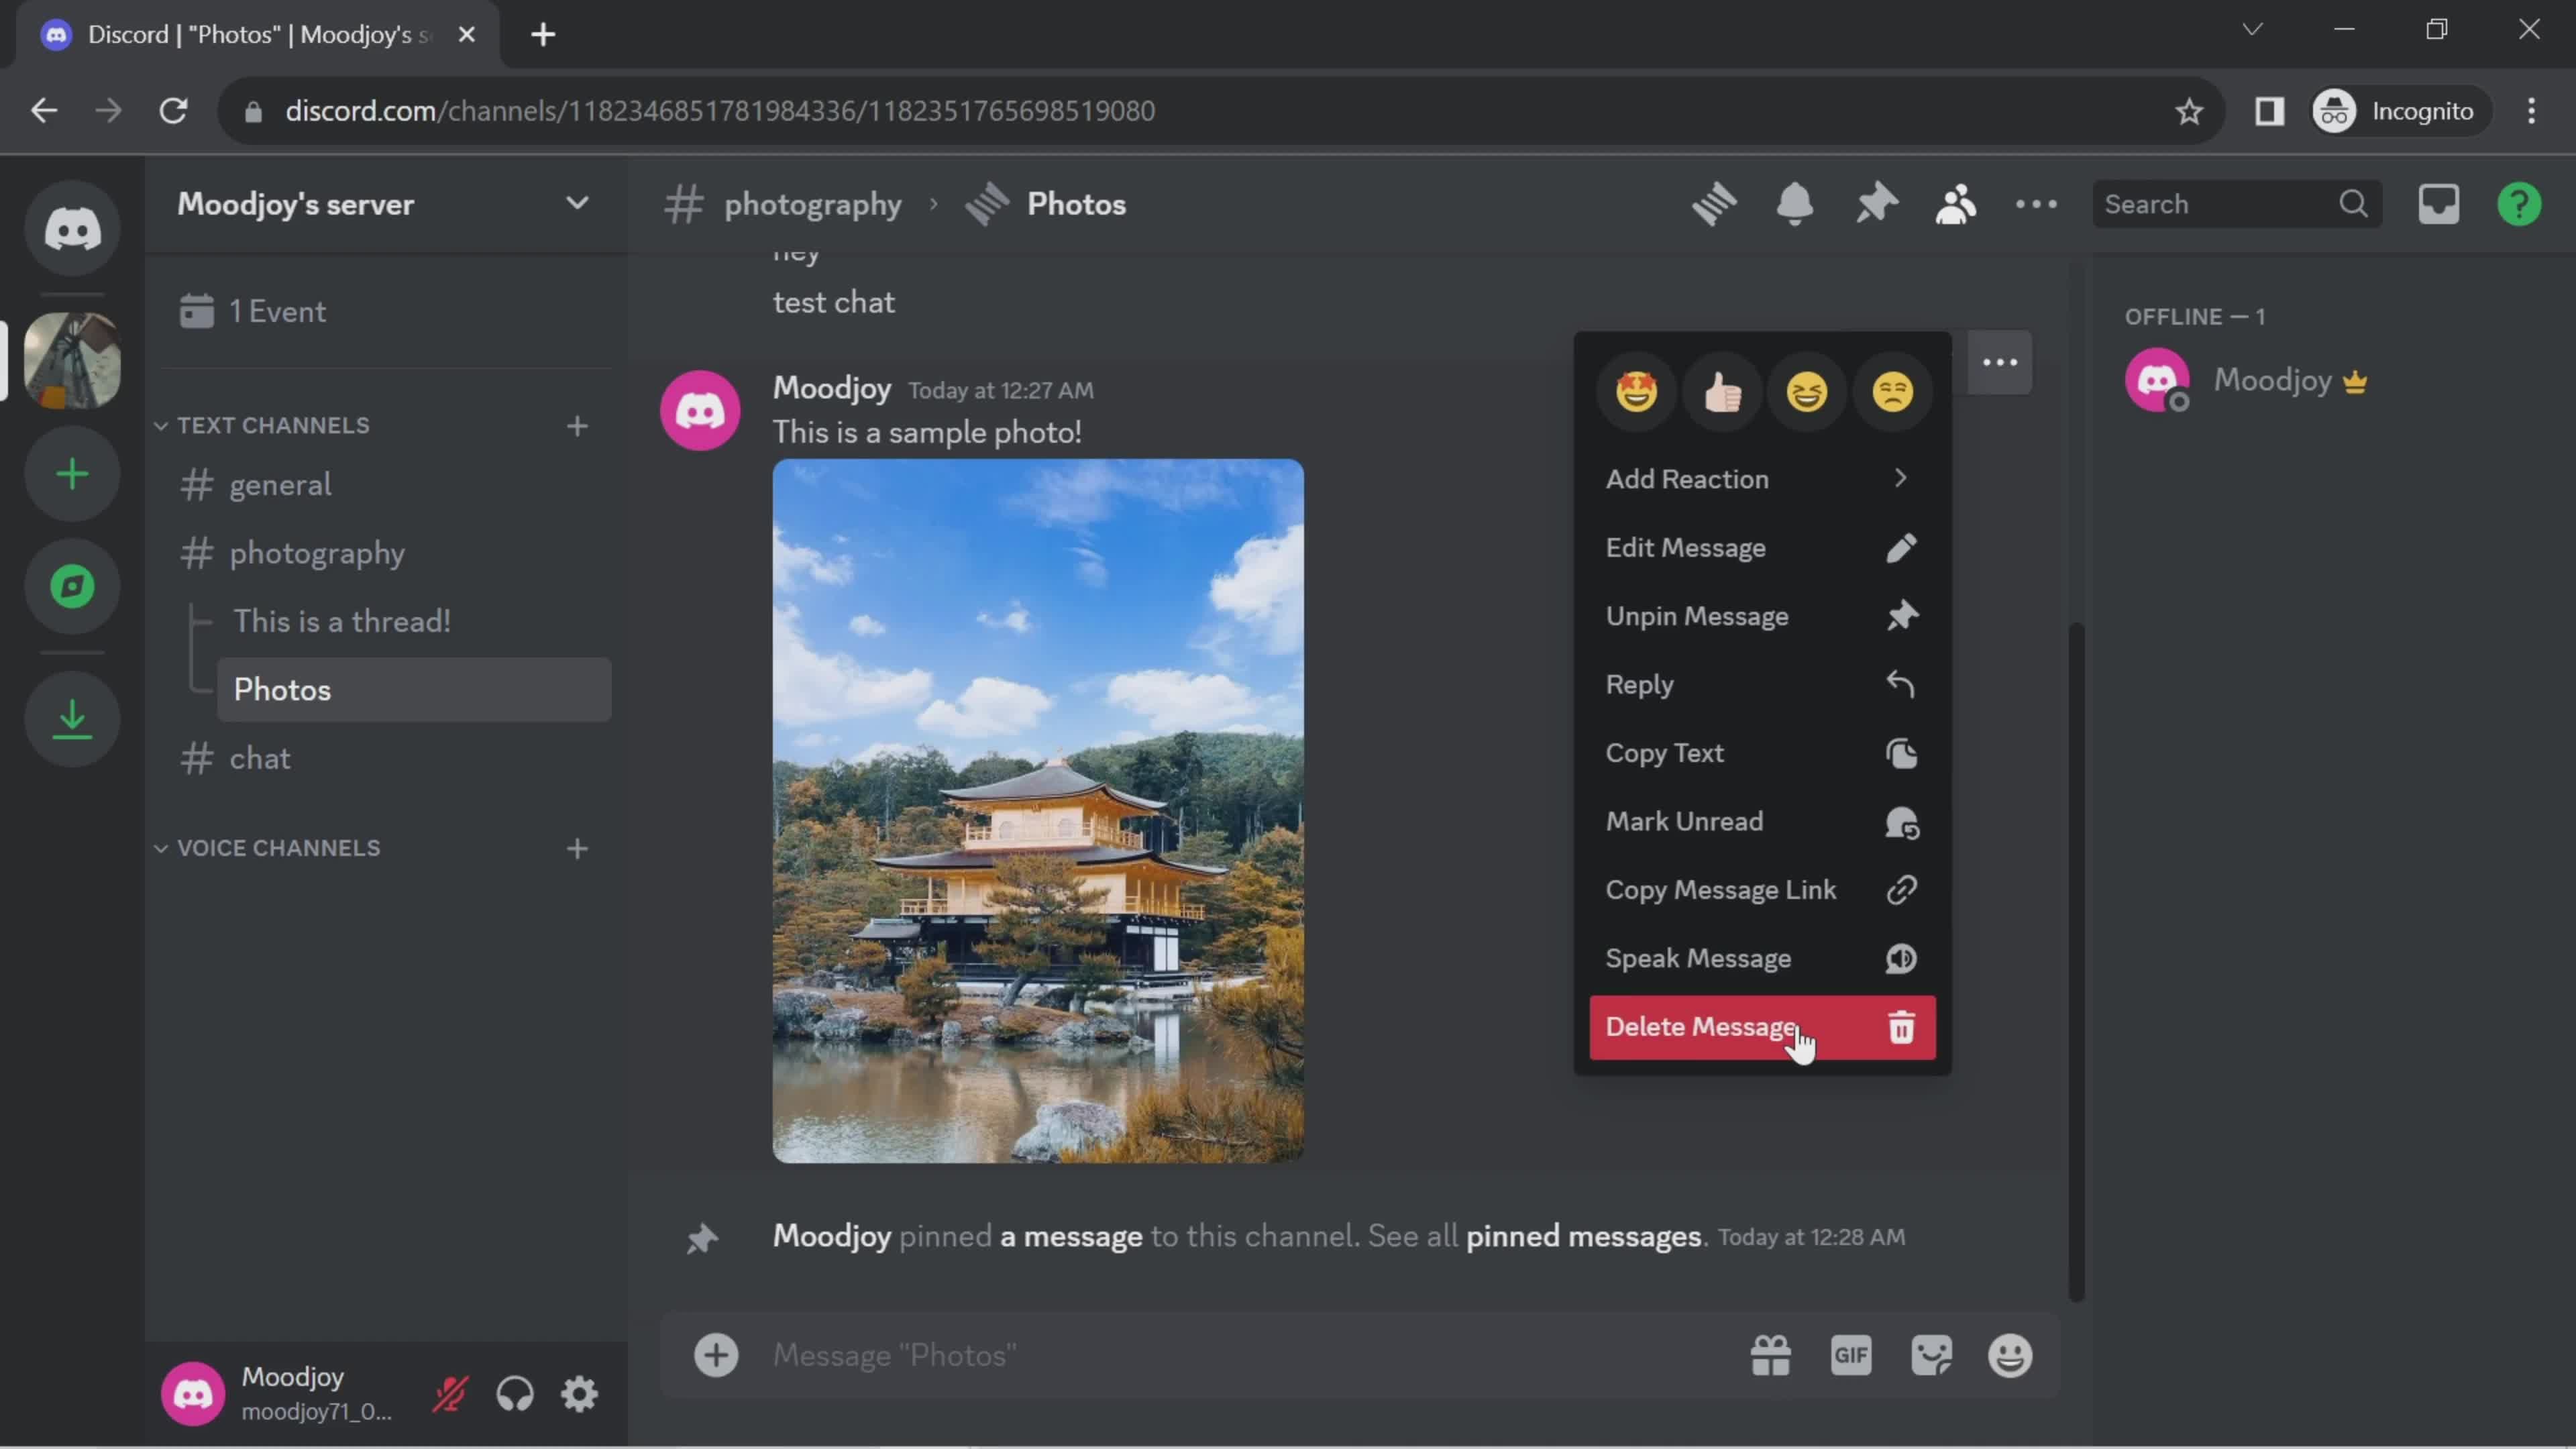Click Delete Message in context menu
This screenshot has height=1449, width=2576.
(x=1762, y=1027)
